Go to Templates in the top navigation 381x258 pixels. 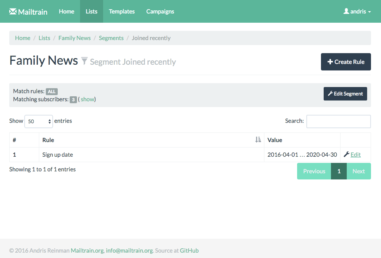click(x=122, y=12)
